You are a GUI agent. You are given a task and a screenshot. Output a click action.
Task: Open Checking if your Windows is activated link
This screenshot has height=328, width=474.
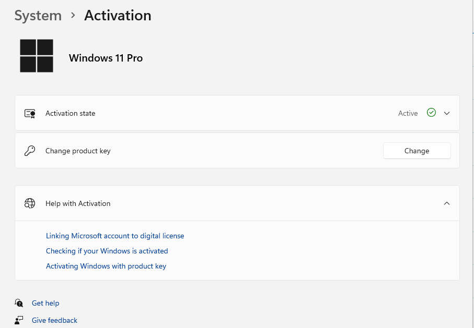point(107,251)
